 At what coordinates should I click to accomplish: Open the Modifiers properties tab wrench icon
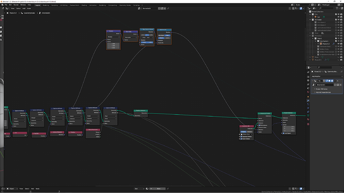[308, 100]
